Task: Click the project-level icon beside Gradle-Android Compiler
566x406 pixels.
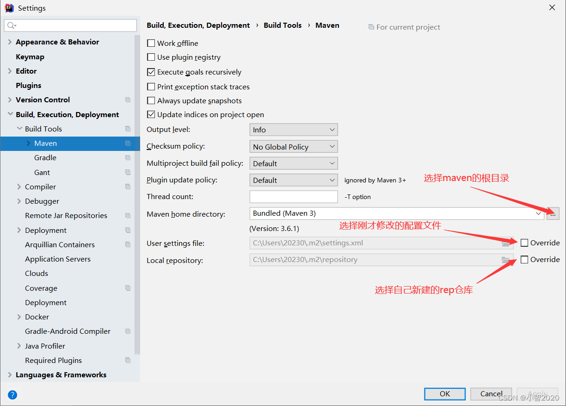Action: point(128,331)
